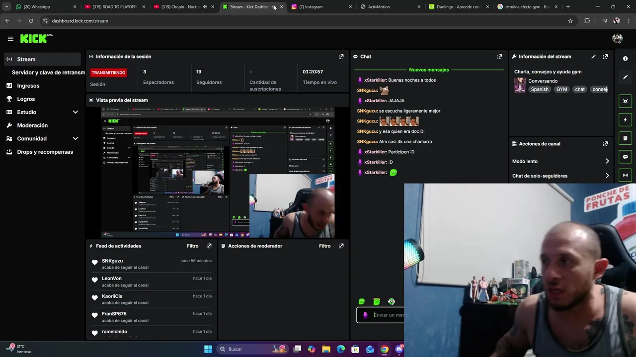The image size is (636, 357).
Task: Insert the first green emote
Action: tap(362, 301)
